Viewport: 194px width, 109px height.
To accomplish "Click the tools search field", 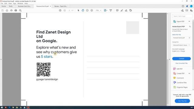I will [182, 16].
